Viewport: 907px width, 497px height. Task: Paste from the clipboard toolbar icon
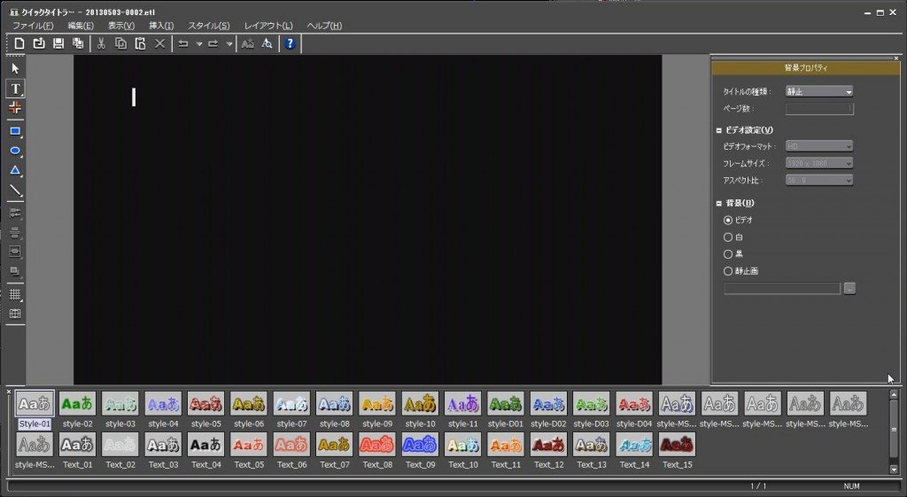tap(140, 43)
